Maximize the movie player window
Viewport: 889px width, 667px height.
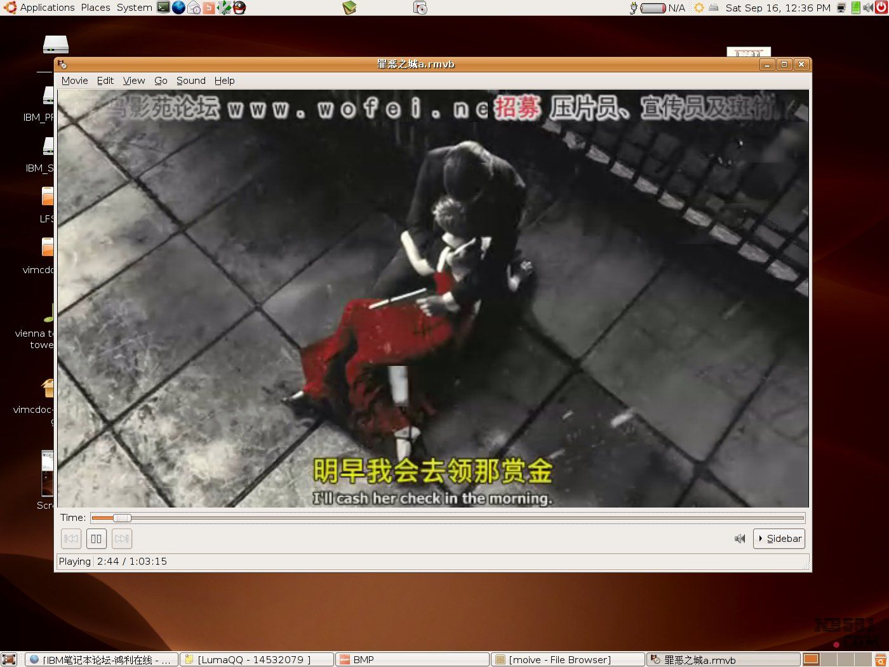784,64
